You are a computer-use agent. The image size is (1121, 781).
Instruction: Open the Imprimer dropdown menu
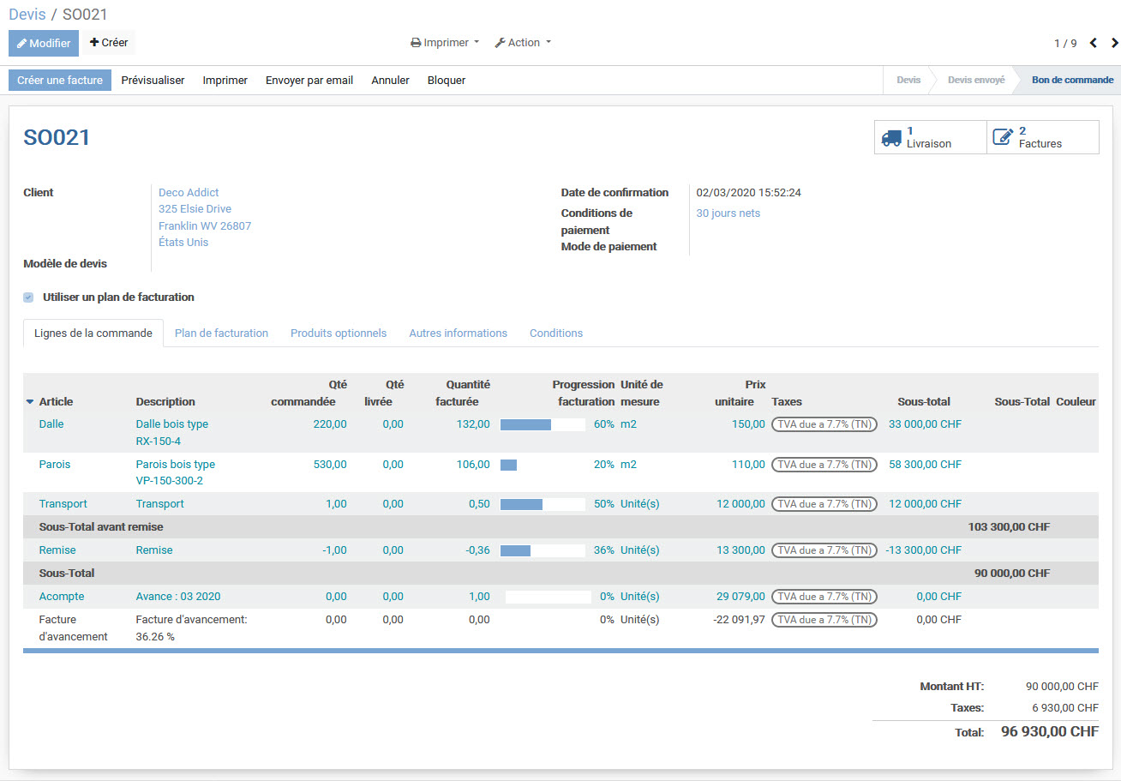click(445, 43)
